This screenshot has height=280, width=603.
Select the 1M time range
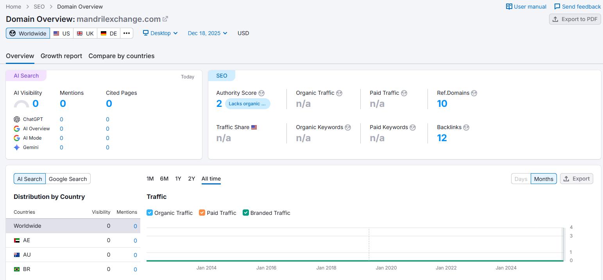[150, 179]
